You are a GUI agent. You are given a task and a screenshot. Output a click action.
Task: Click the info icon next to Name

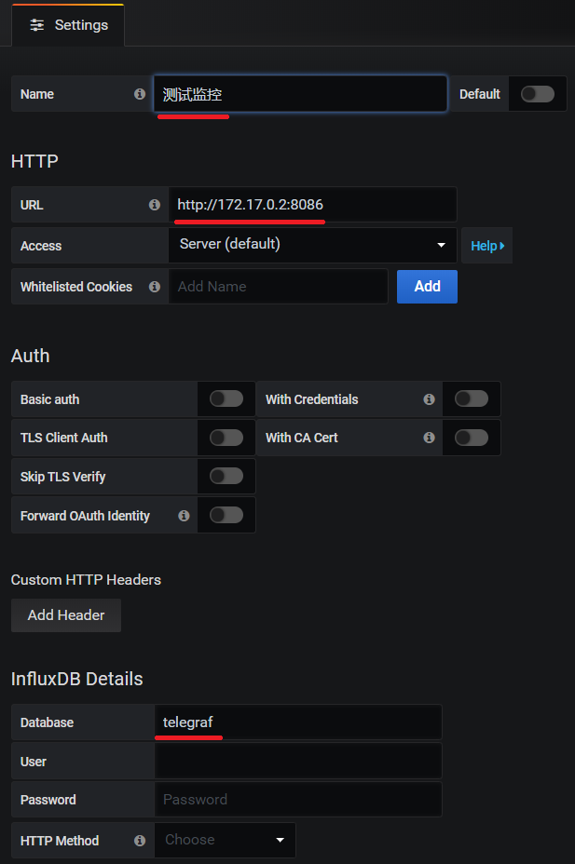(x=140, y=94)
